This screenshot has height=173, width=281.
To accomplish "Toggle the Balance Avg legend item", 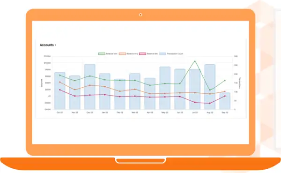I will (x=128, y=53).
